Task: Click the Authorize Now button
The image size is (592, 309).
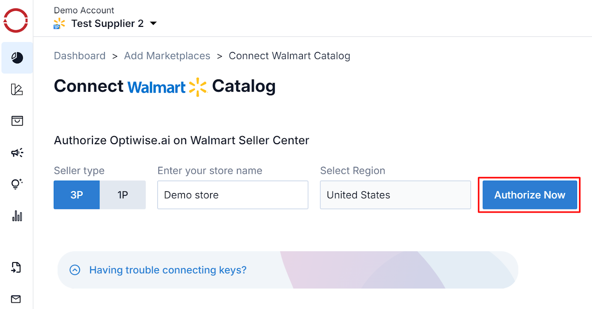Action: (x=529, y=195)
